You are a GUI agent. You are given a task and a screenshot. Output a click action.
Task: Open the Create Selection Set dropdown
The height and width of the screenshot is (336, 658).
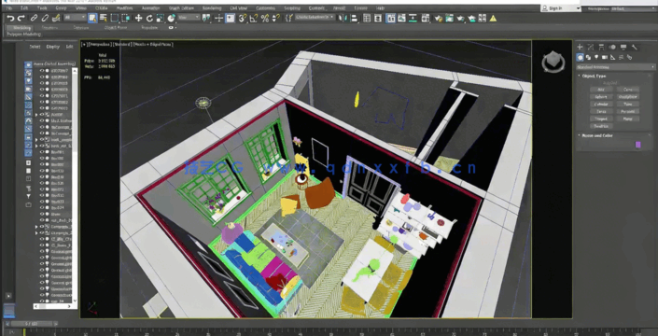click(x=315, y=17)
